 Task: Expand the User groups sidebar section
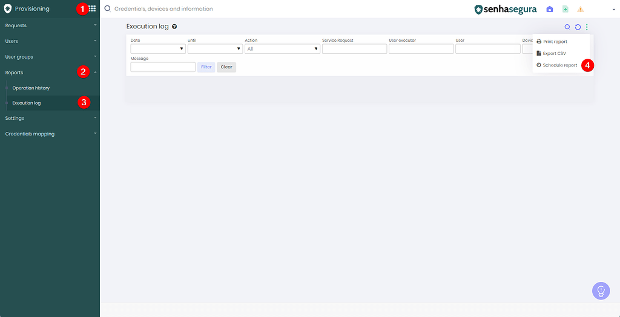(50, 57)
